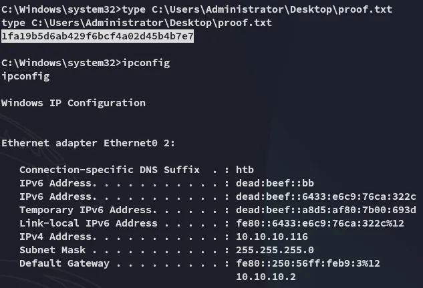Screen dimensions: 423x288
Task: Click the link-local address fe80::6433:e6c9:76ca:322c%12
Action: coord(319,223)
